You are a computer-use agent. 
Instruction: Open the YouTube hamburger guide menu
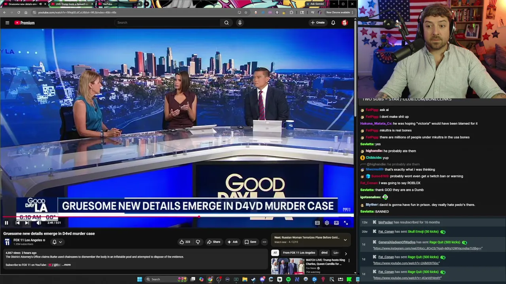(7, 23)
